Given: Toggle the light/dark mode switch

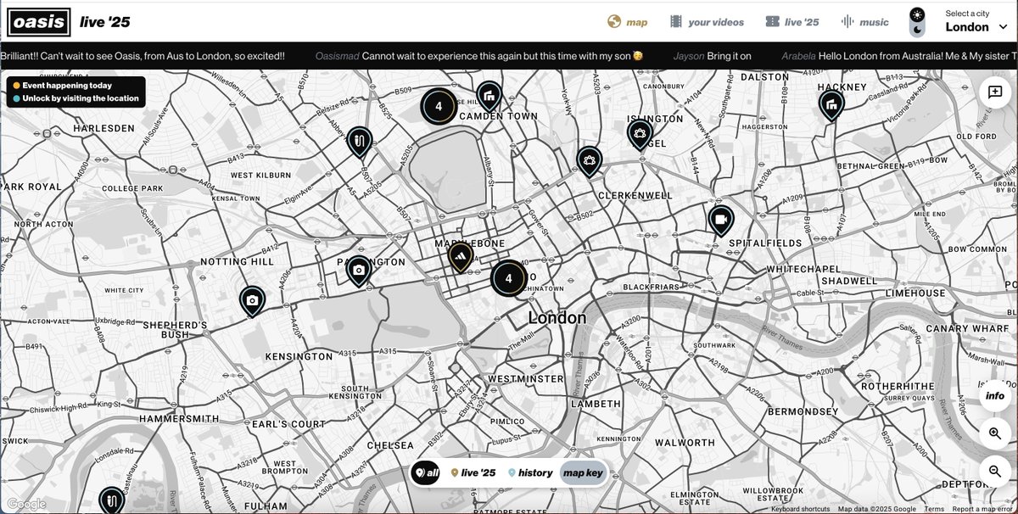Looking at the screenshot, I should tap(917, 22).
